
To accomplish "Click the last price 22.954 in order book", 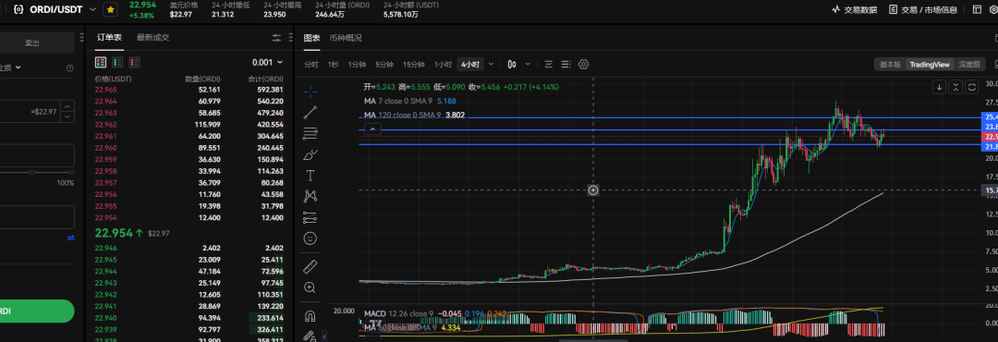I will (114, 233).
